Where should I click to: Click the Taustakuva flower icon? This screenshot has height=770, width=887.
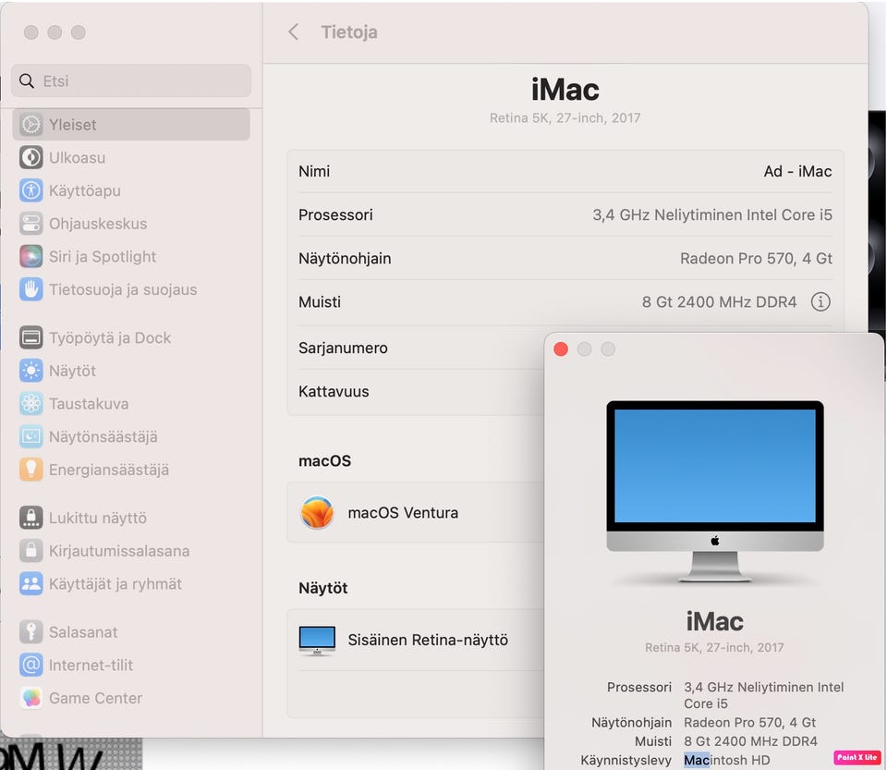31,404
